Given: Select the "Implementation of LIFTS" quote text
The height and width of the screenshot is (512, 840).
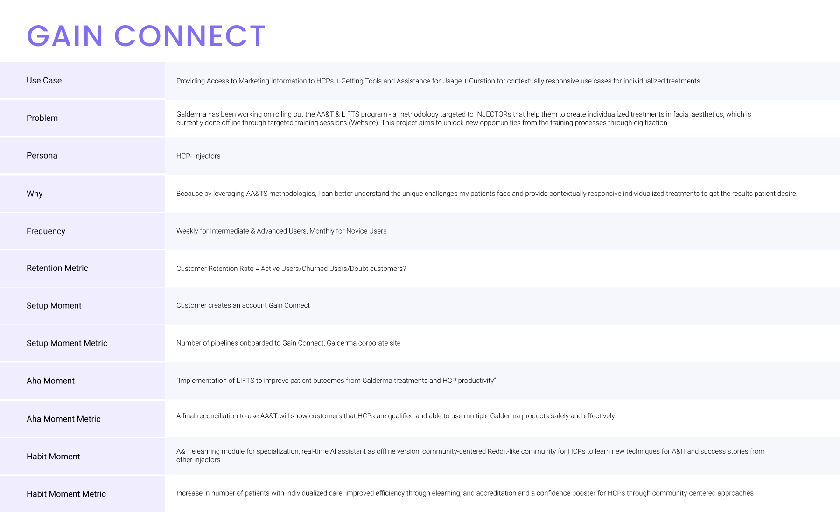Looking at the screenshot, I should (x=336, y=381).
